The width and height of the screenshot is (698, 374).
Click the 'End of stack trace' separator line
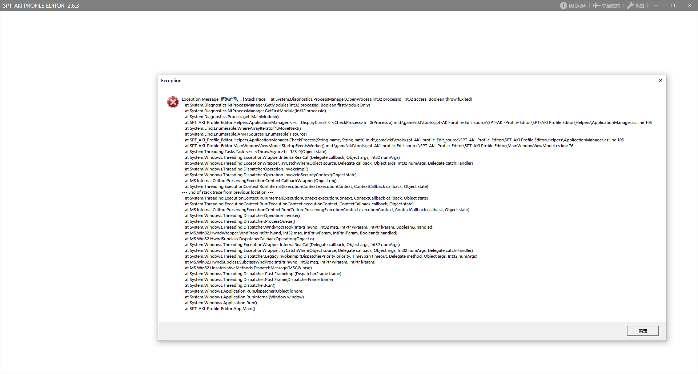click(x=227, y=192)
